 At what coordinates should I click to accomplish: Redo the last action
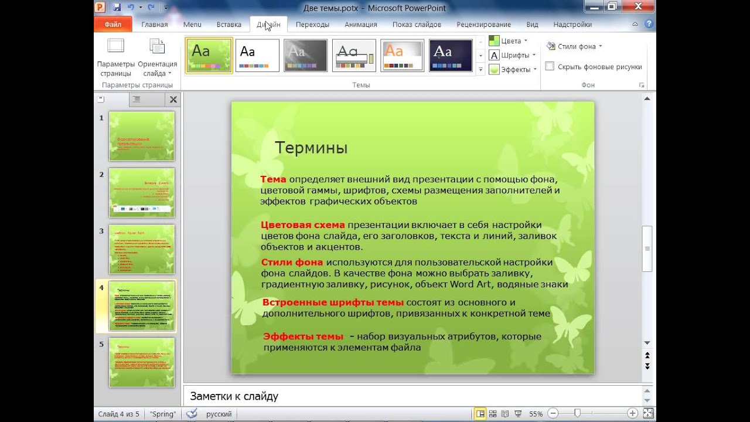tap(151, 8)
